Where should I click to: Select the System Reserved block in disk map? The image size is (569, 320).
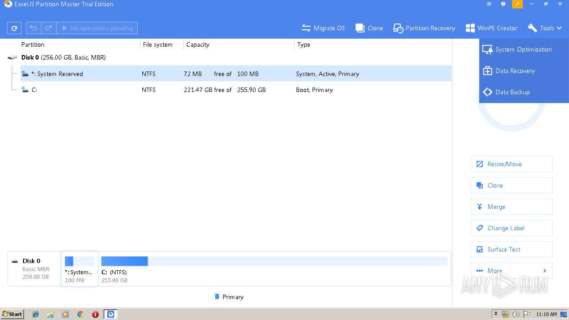[80, 268]
